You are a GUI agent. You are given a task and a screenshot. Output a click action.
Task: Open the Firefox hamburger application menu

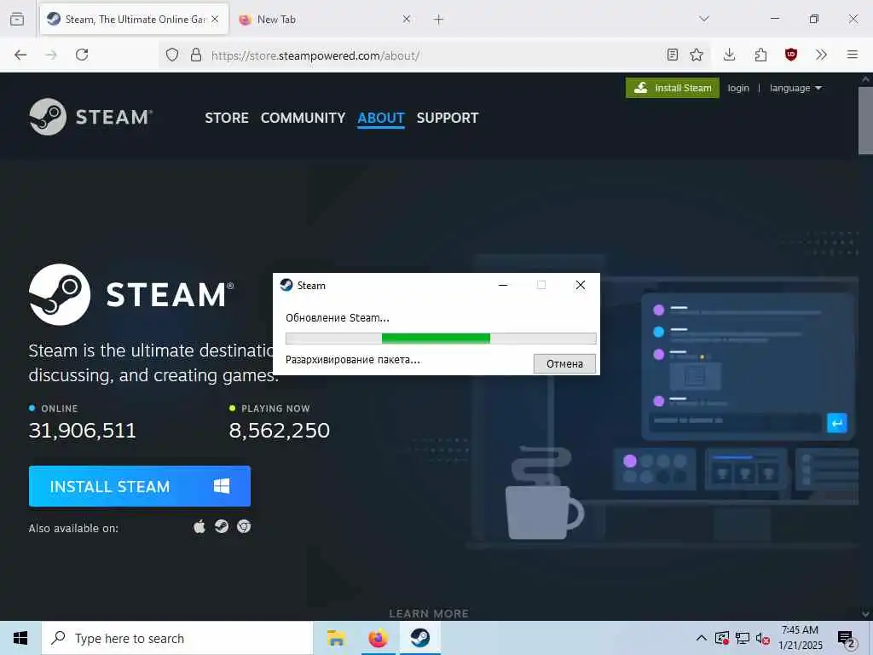(x=853, y=55)
